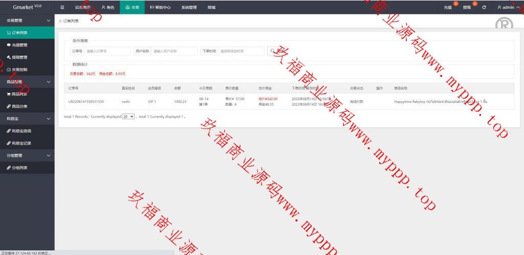Click the 充值 notification button

[448, 8]
